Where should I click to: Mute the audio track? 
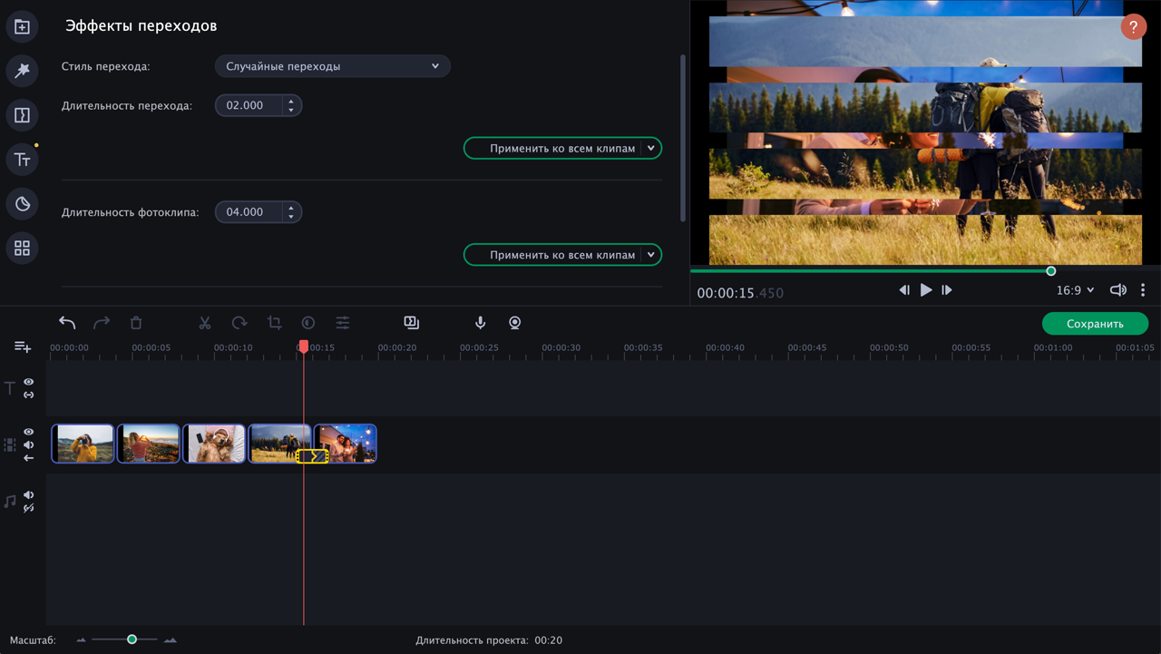pos(29,494)
